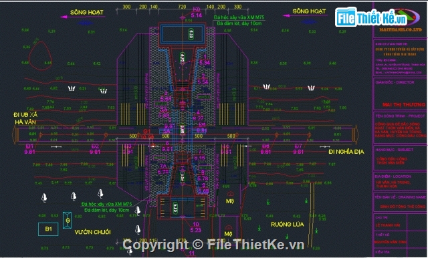Click the "KIỂM TRA" label

382,252
